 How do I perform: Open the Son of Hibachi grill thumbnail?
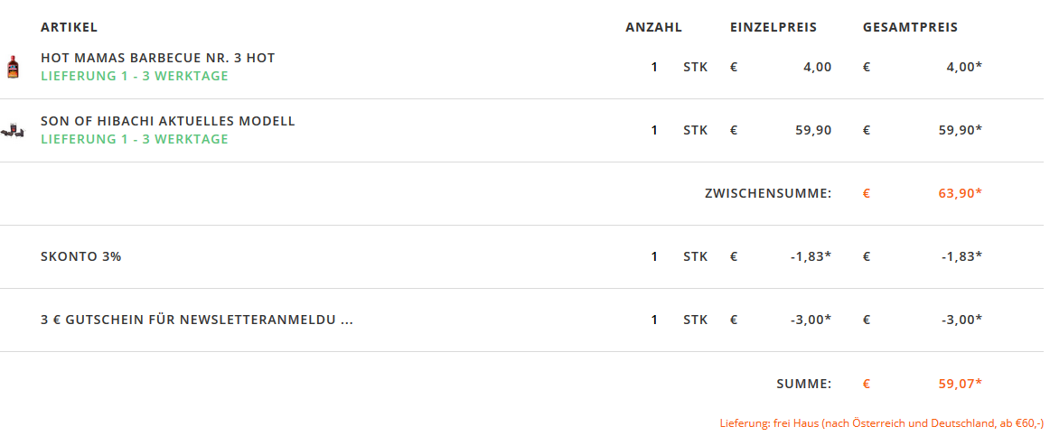coord(13,130)
